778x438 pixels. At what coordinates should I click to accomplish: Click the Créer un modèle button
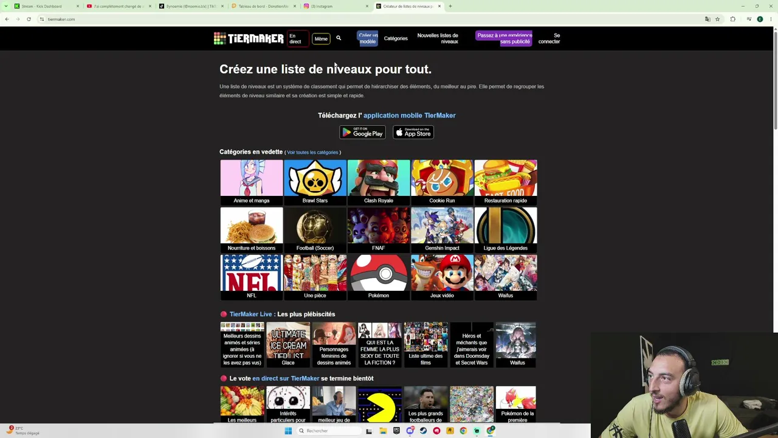coord(368,38)
